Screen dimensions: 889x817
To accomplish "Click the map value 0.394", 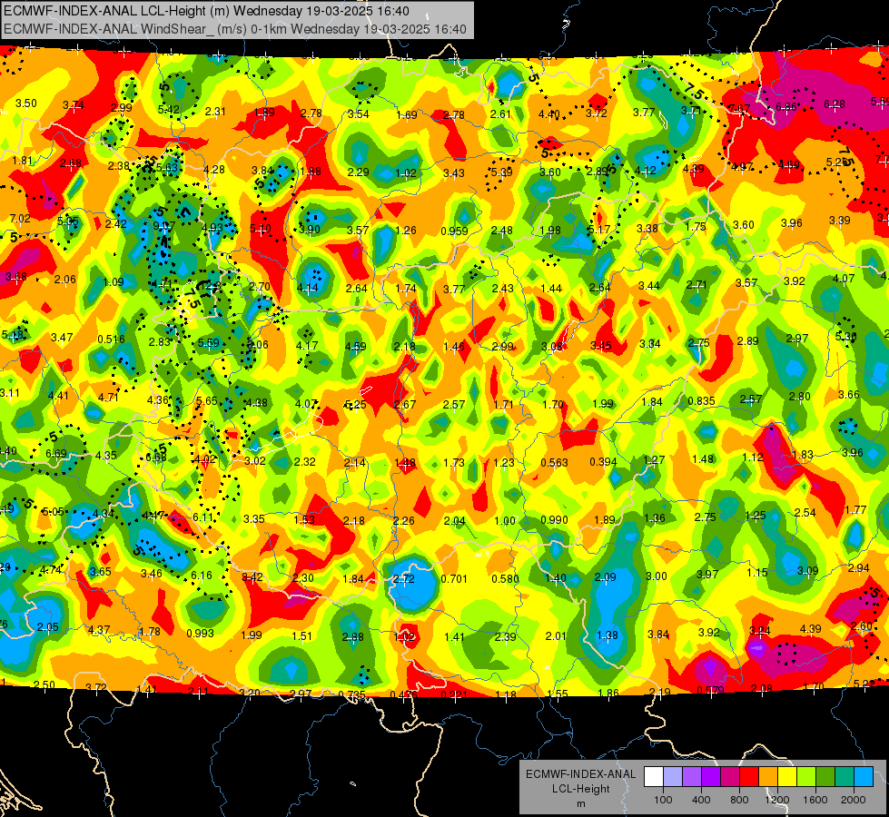I will click(x=603, y=461).
